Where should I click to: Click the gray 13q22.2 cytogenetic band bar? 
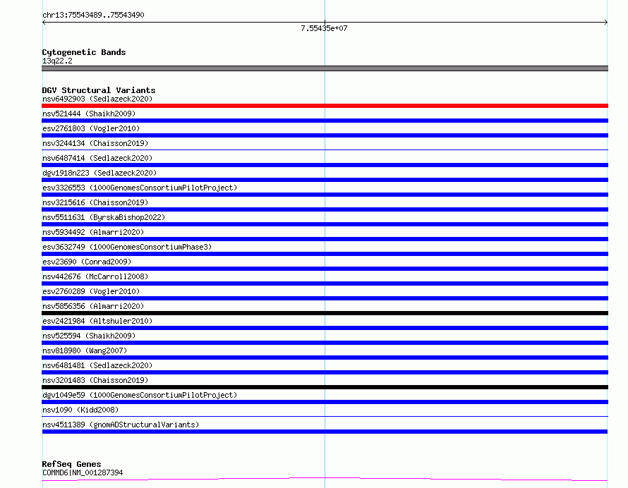pyautogui.click(x=325, y=68)
